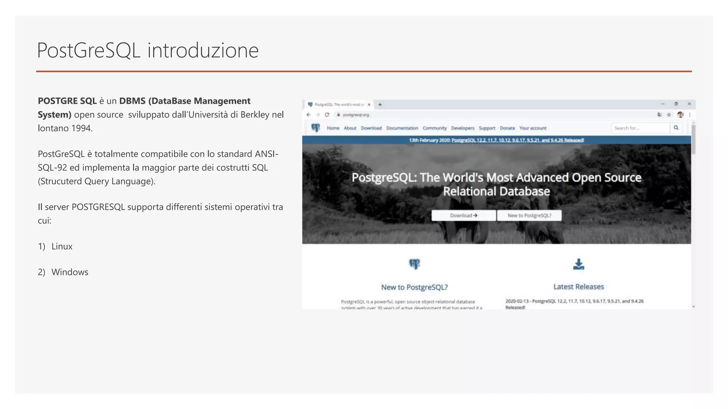The height and width of the screenshot is (409, 728).
Task: Click the translate page icon
Action: [x=660, y=115]
